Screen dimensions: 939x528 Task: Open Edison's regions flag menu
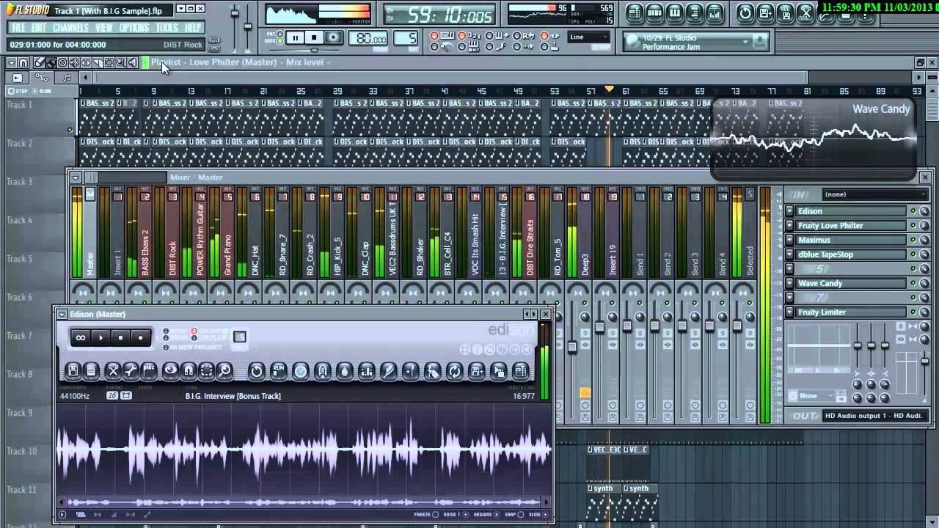click(148, 371)
